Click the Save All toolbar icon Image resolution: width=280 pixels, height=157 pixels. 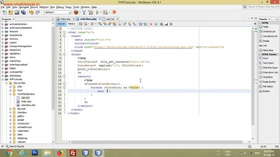click(23, 12)
